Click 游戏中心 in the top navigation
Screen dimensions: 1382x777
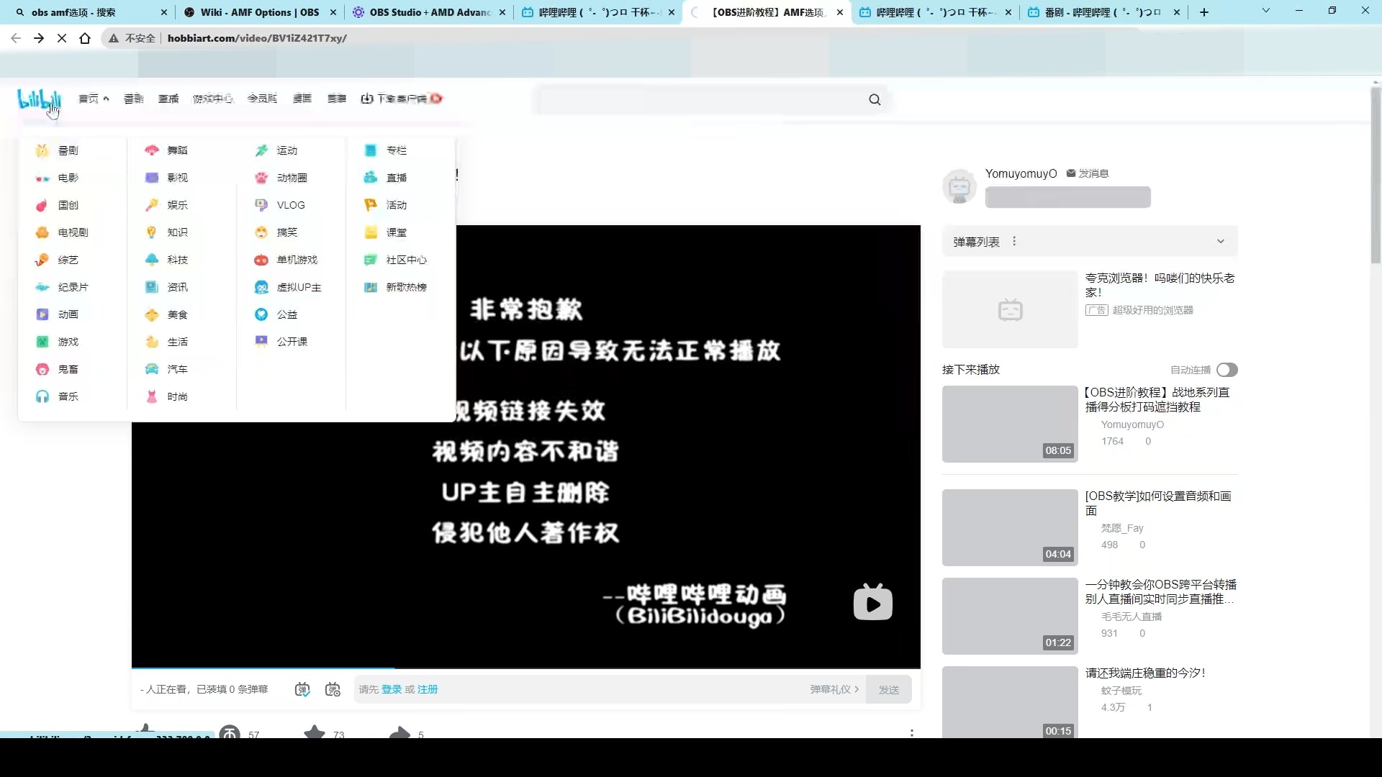click(213, 99)
